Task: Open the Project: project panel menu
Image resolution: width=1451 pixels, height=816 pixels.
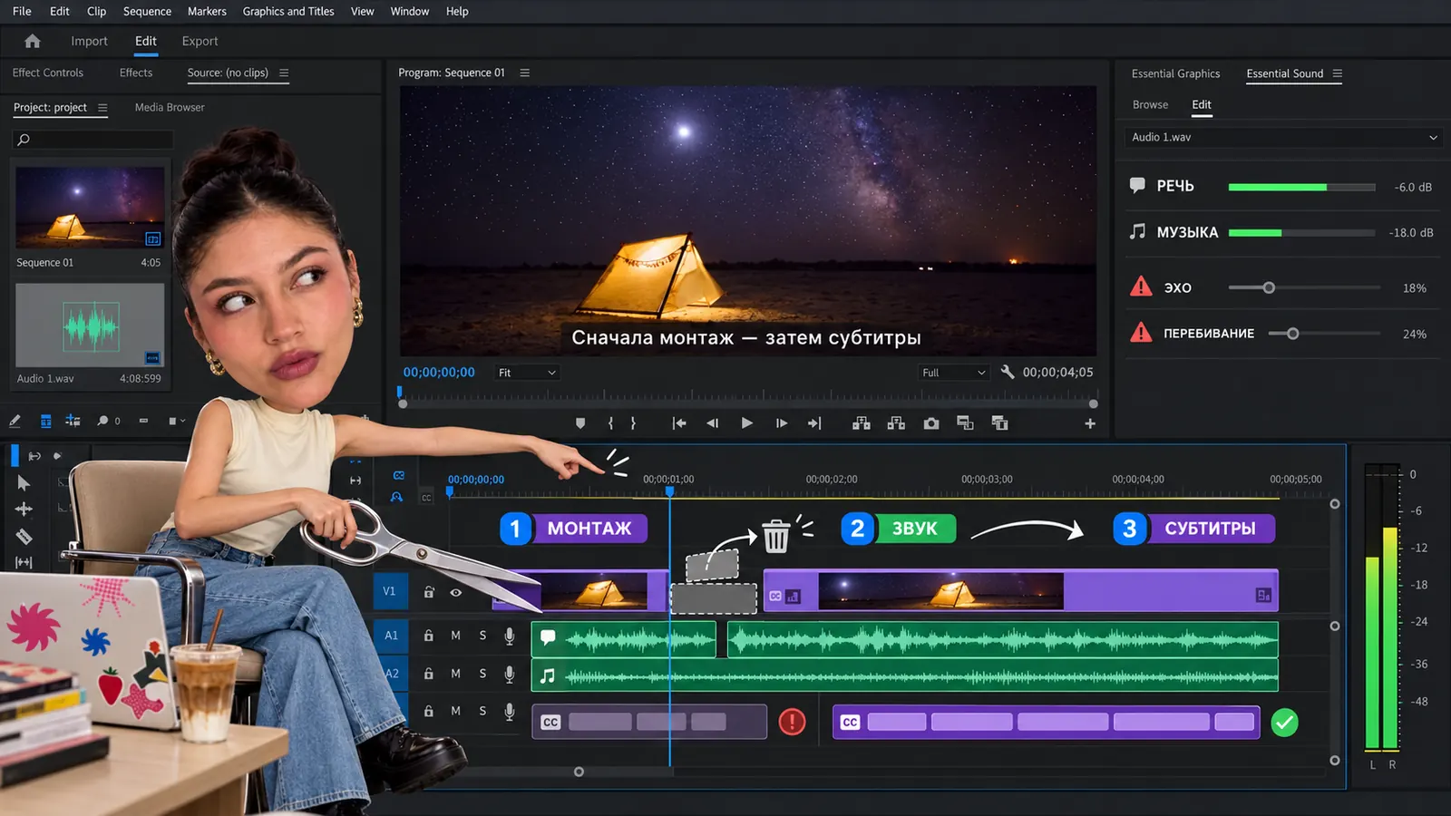Action: click(x=102, y=107)
